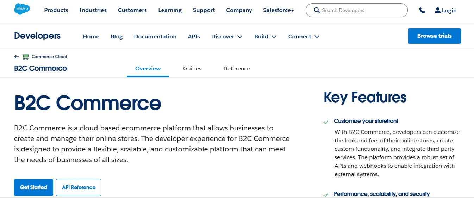Screen dimensions: 474x198
Task: Open the Customers menu
Action: coord(132,10)
